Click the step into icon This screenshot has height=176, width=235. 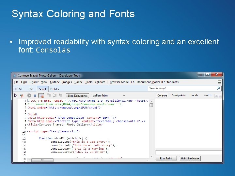(49, 95)
